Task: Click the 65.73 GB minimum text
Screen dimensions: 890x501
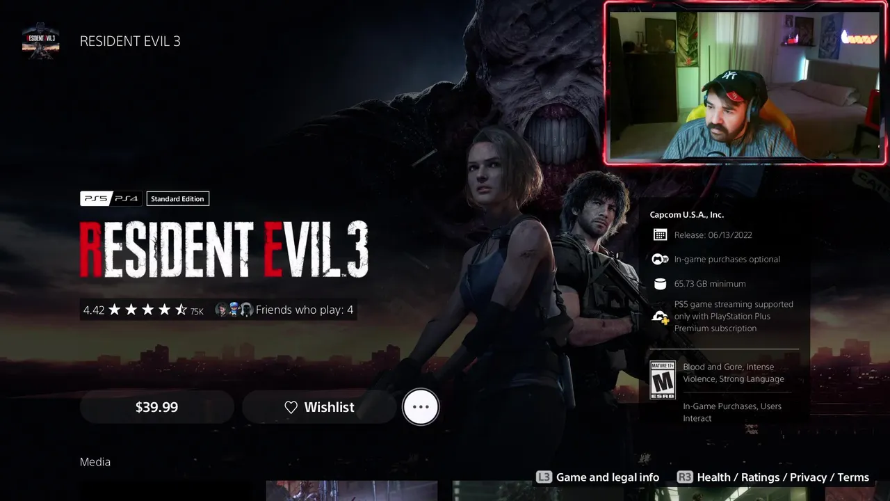Action: [x=710, y=284]
